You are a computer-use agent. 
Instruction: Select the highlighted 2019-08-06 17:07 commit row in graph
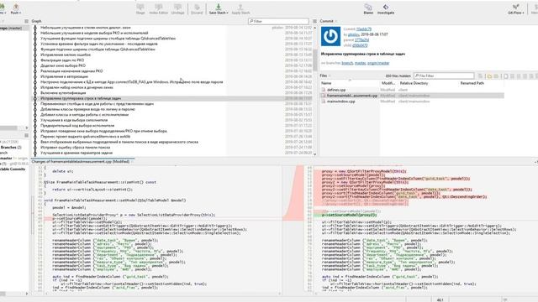[172, 98]
